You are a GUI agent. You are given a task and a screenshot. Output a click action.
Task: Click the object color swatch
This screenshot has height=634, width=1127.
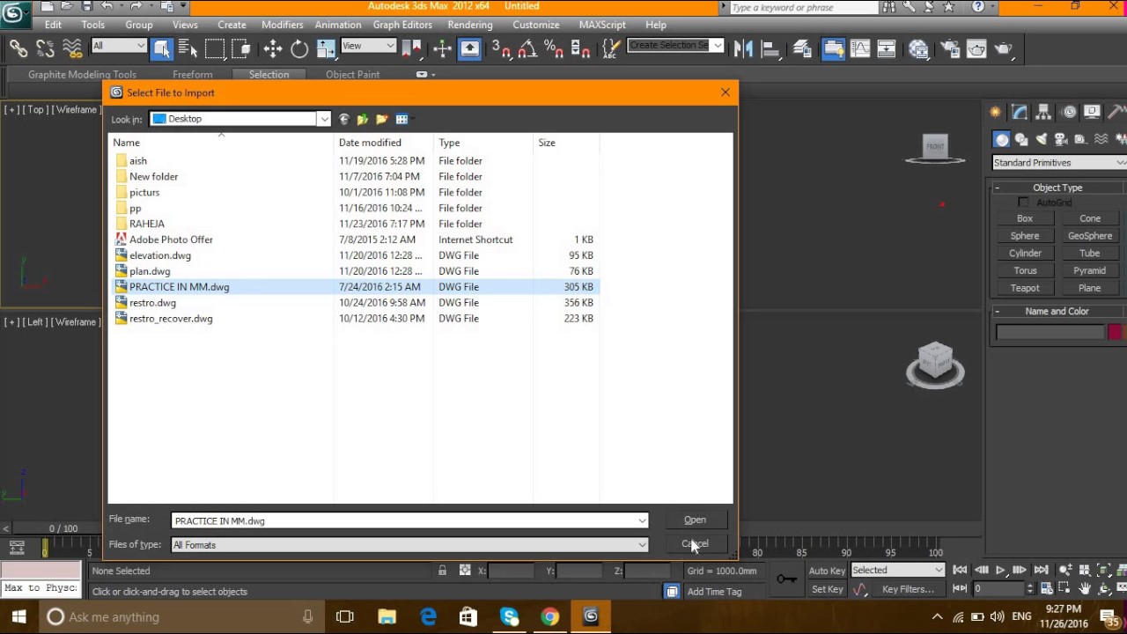1115,332
